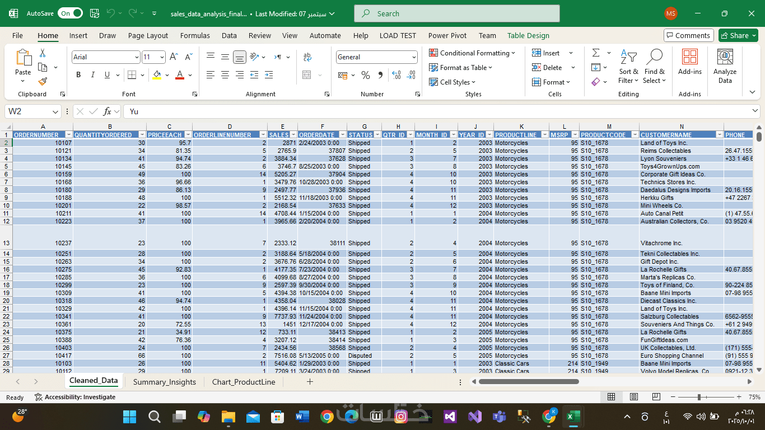
Task: Click the Add-ins icon
Action: [689, 62]
